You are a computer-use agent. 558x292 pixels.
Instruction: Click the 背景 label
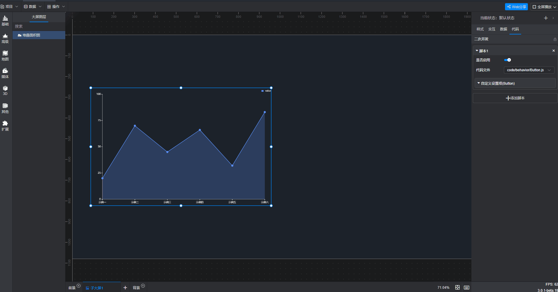click(x=136, y=288)
